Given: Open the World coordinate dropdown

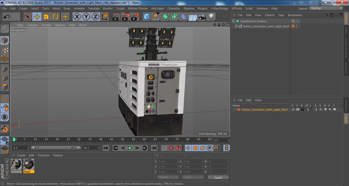Looking at the screenshot, I should click(x=168, y=177).
